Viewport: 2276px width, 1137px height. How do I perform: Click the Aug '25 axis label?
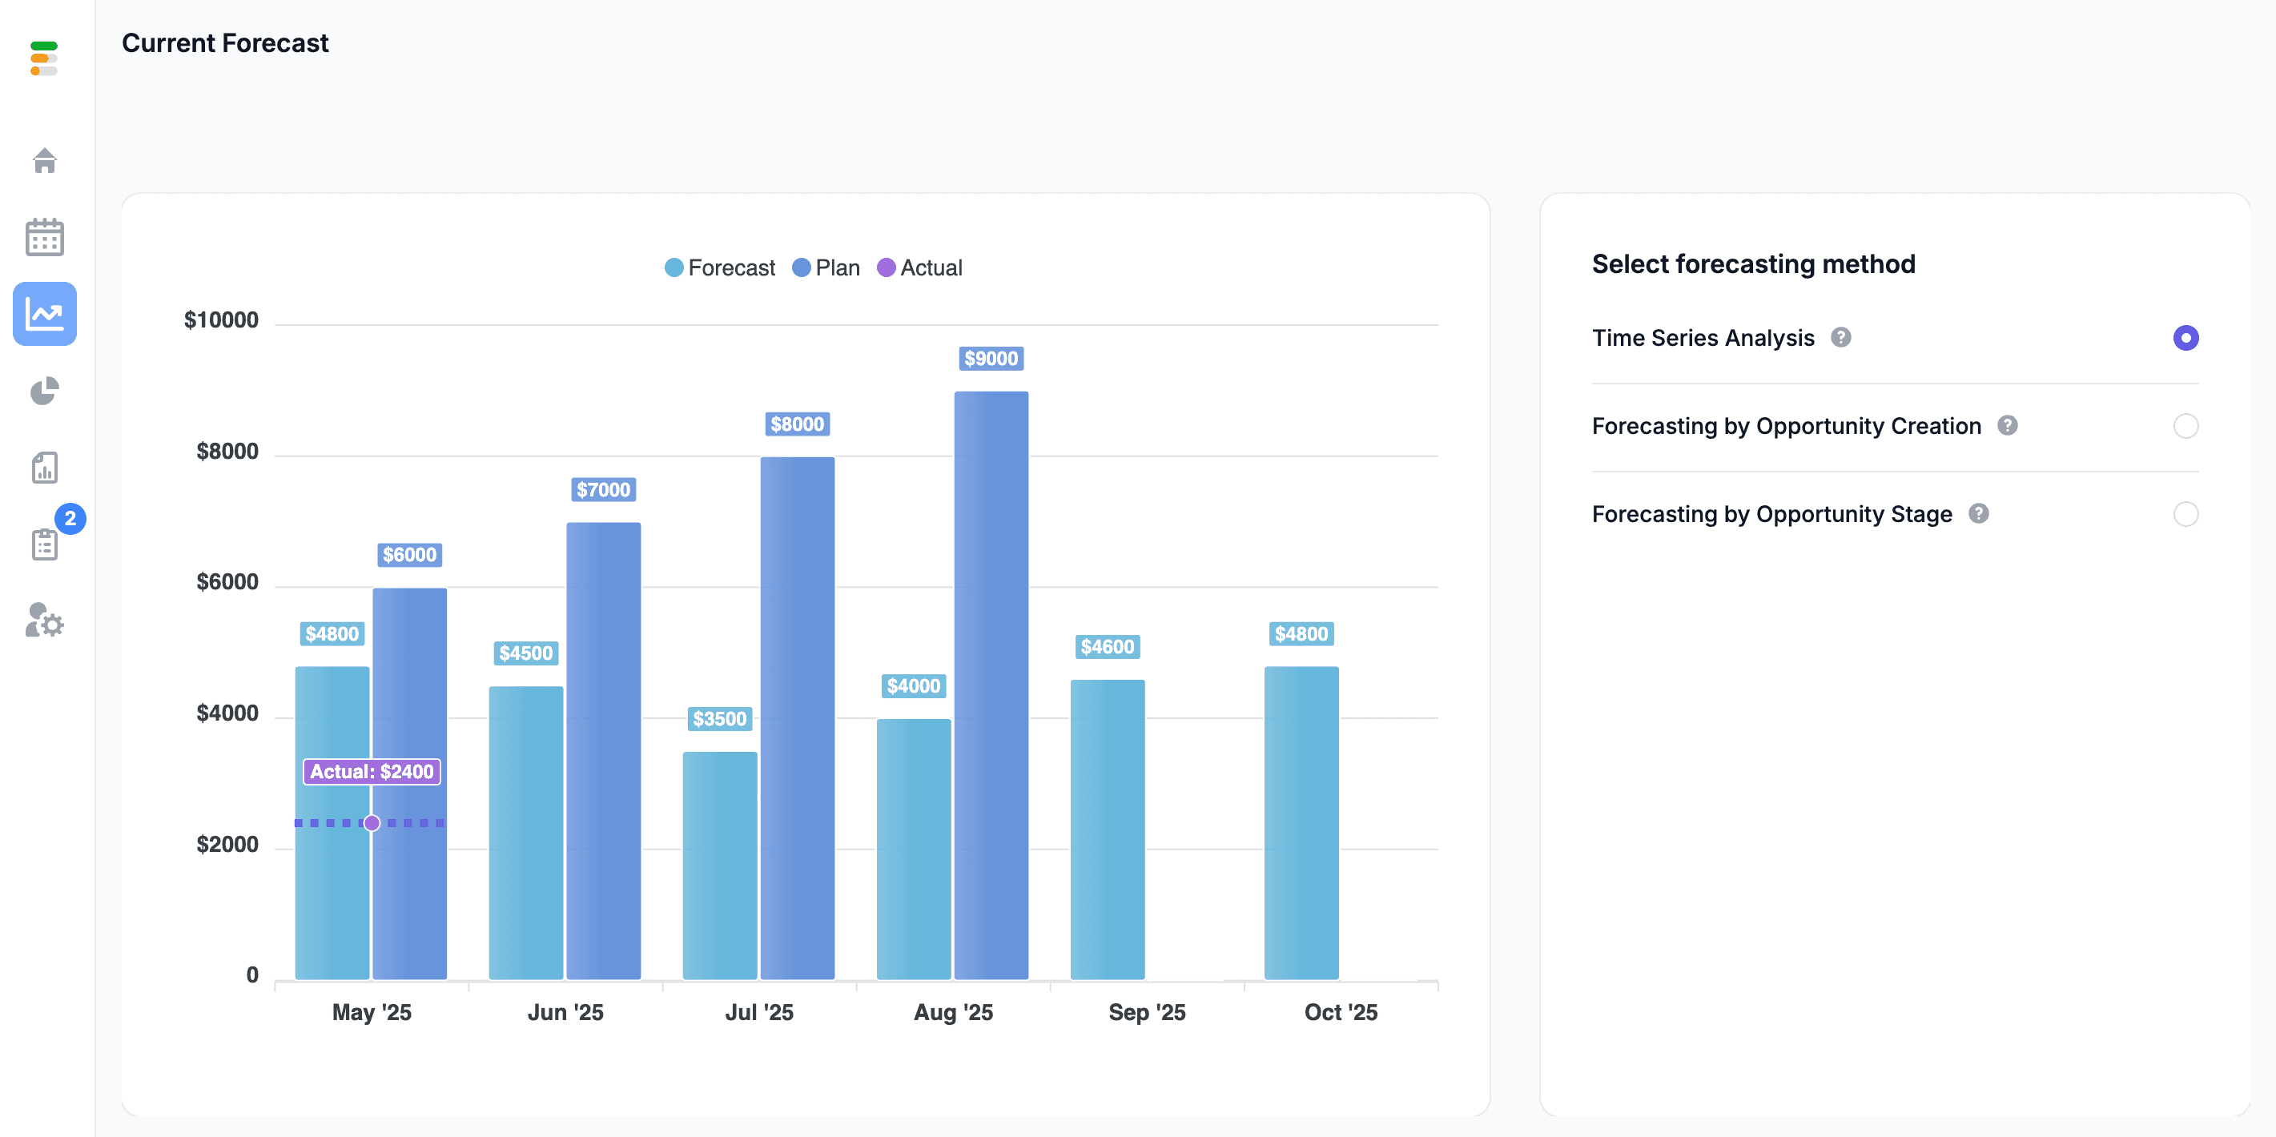[953, 1012]
